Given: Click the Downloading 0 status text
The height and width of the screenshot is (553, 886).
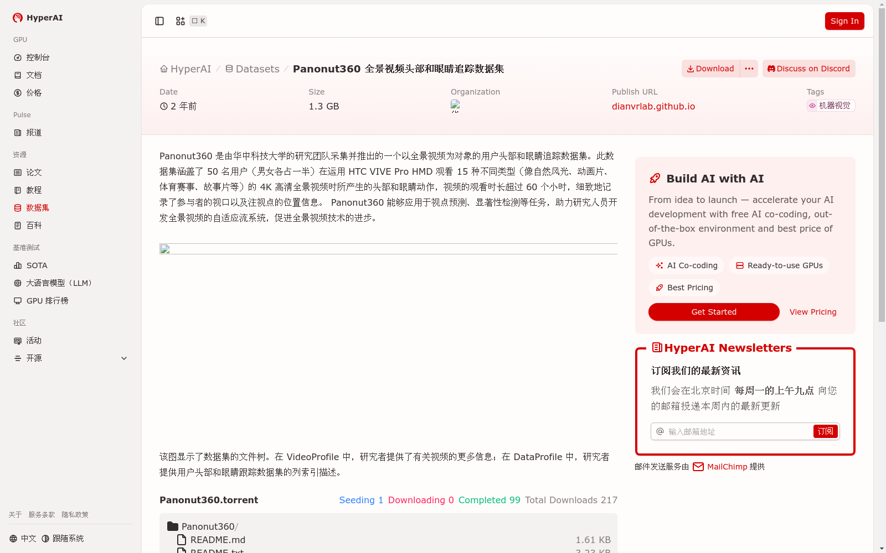Looking at the screenshot, I should 421,500.
